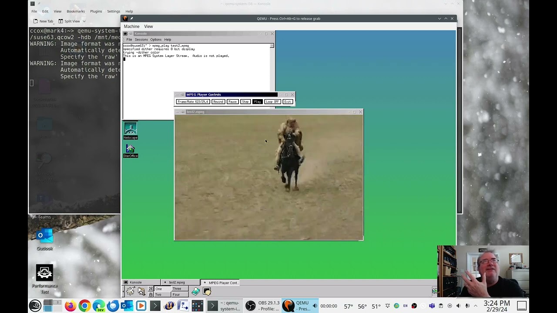The image size is (557, 313).
Task: Open Firefox from the host taskbar
Action: pyautogui.click(x=70, y=306)
